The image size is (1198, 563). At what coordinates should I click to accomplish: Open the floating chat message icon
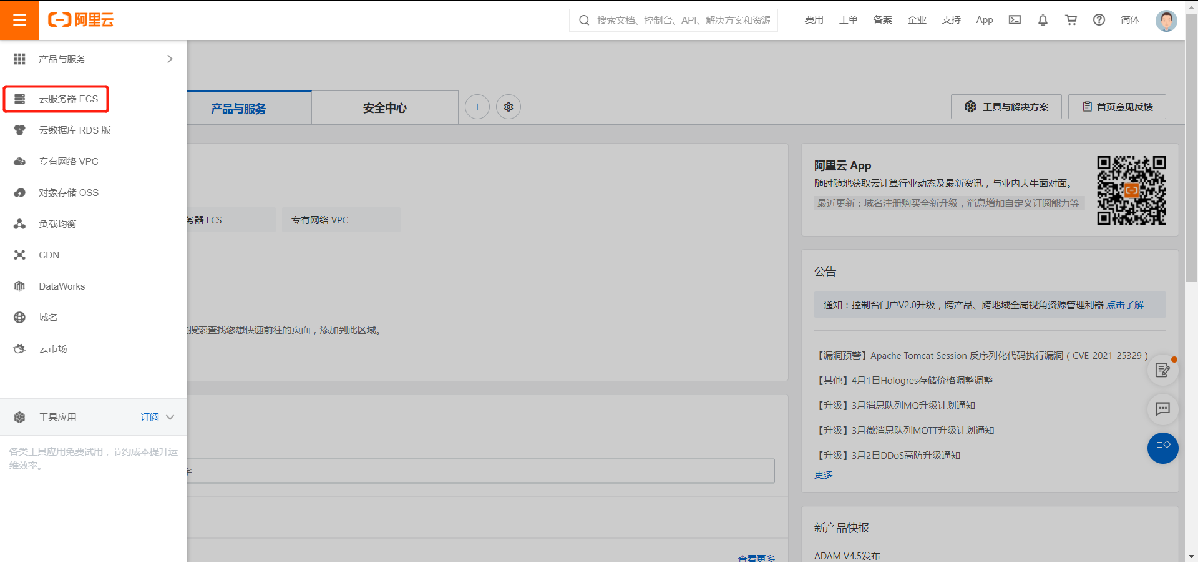pos(1163,409)
